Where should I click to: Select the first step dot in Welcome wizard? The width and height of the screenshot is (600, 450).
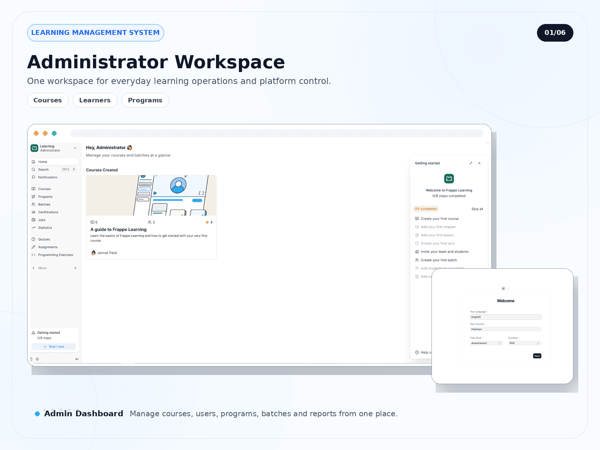click(503, 288)
